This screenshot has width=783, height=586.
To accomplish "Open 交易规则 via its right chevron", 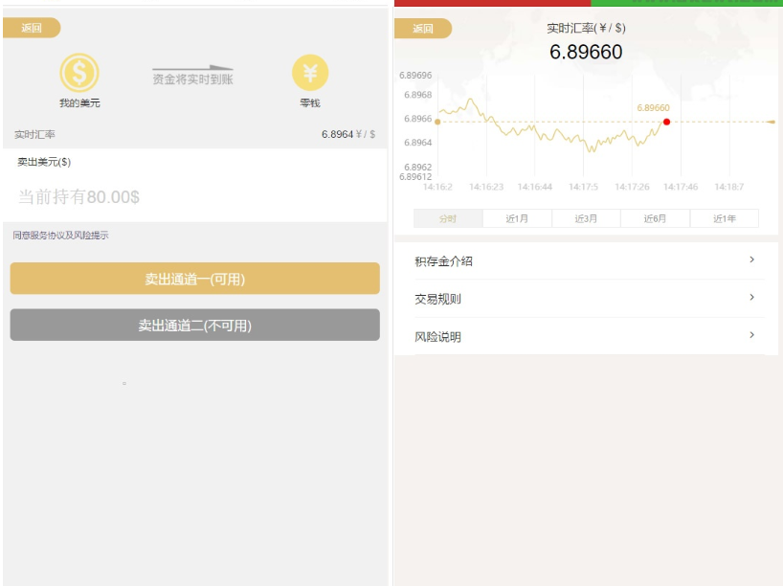I will tap(751, 298).
